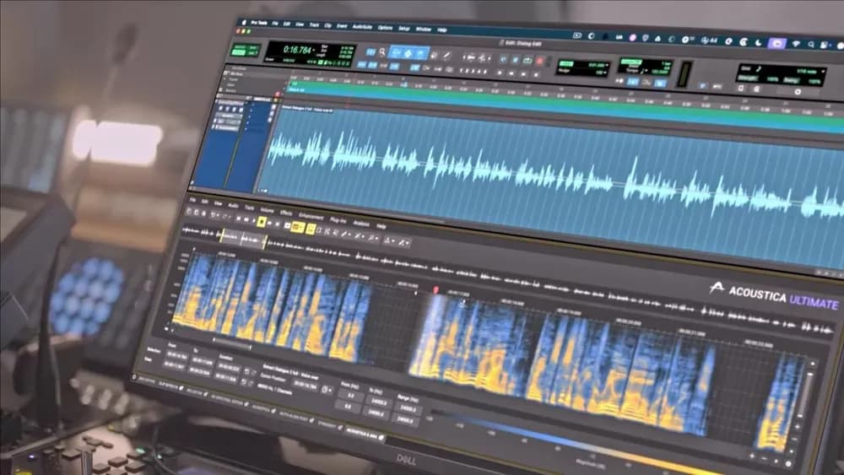Click the red playhead marker above the spectrogram

coord(436,290)
